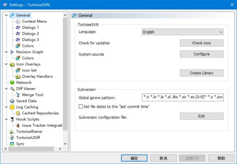This screenshot has width=237, height=164.
Task: Click the TortoiseBlame icon in tree
Action: pos(12,131)
